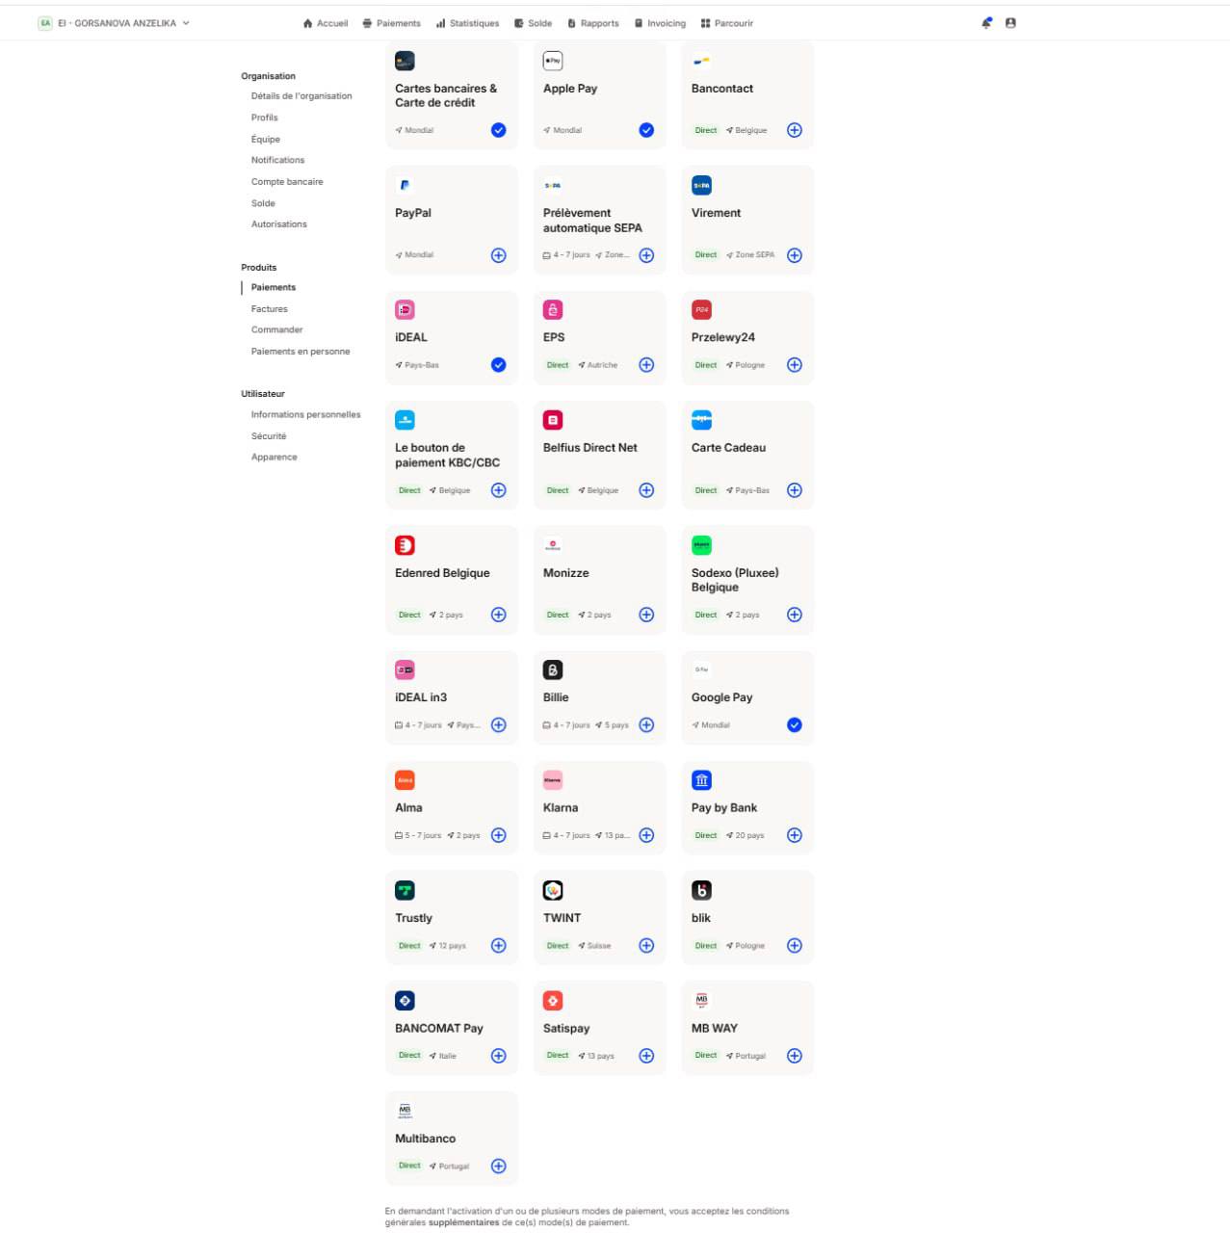1230x1233 pixels.
Task: Click the Apple Pay logo icon
Action: tap(553, 61)
